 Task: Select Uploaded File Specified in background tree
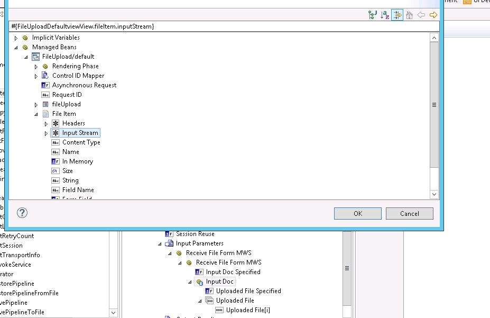pyautogui.click(x=248, y=291)
